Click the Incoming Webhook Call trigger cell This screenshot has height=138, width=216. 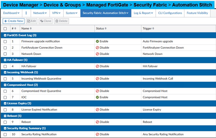[158, 79]
